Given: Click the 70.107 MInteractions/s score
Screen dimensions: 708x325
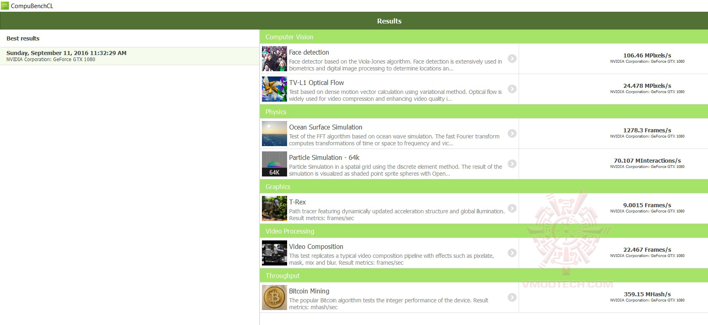Looking at the screenshot, I should pos(647,161).
